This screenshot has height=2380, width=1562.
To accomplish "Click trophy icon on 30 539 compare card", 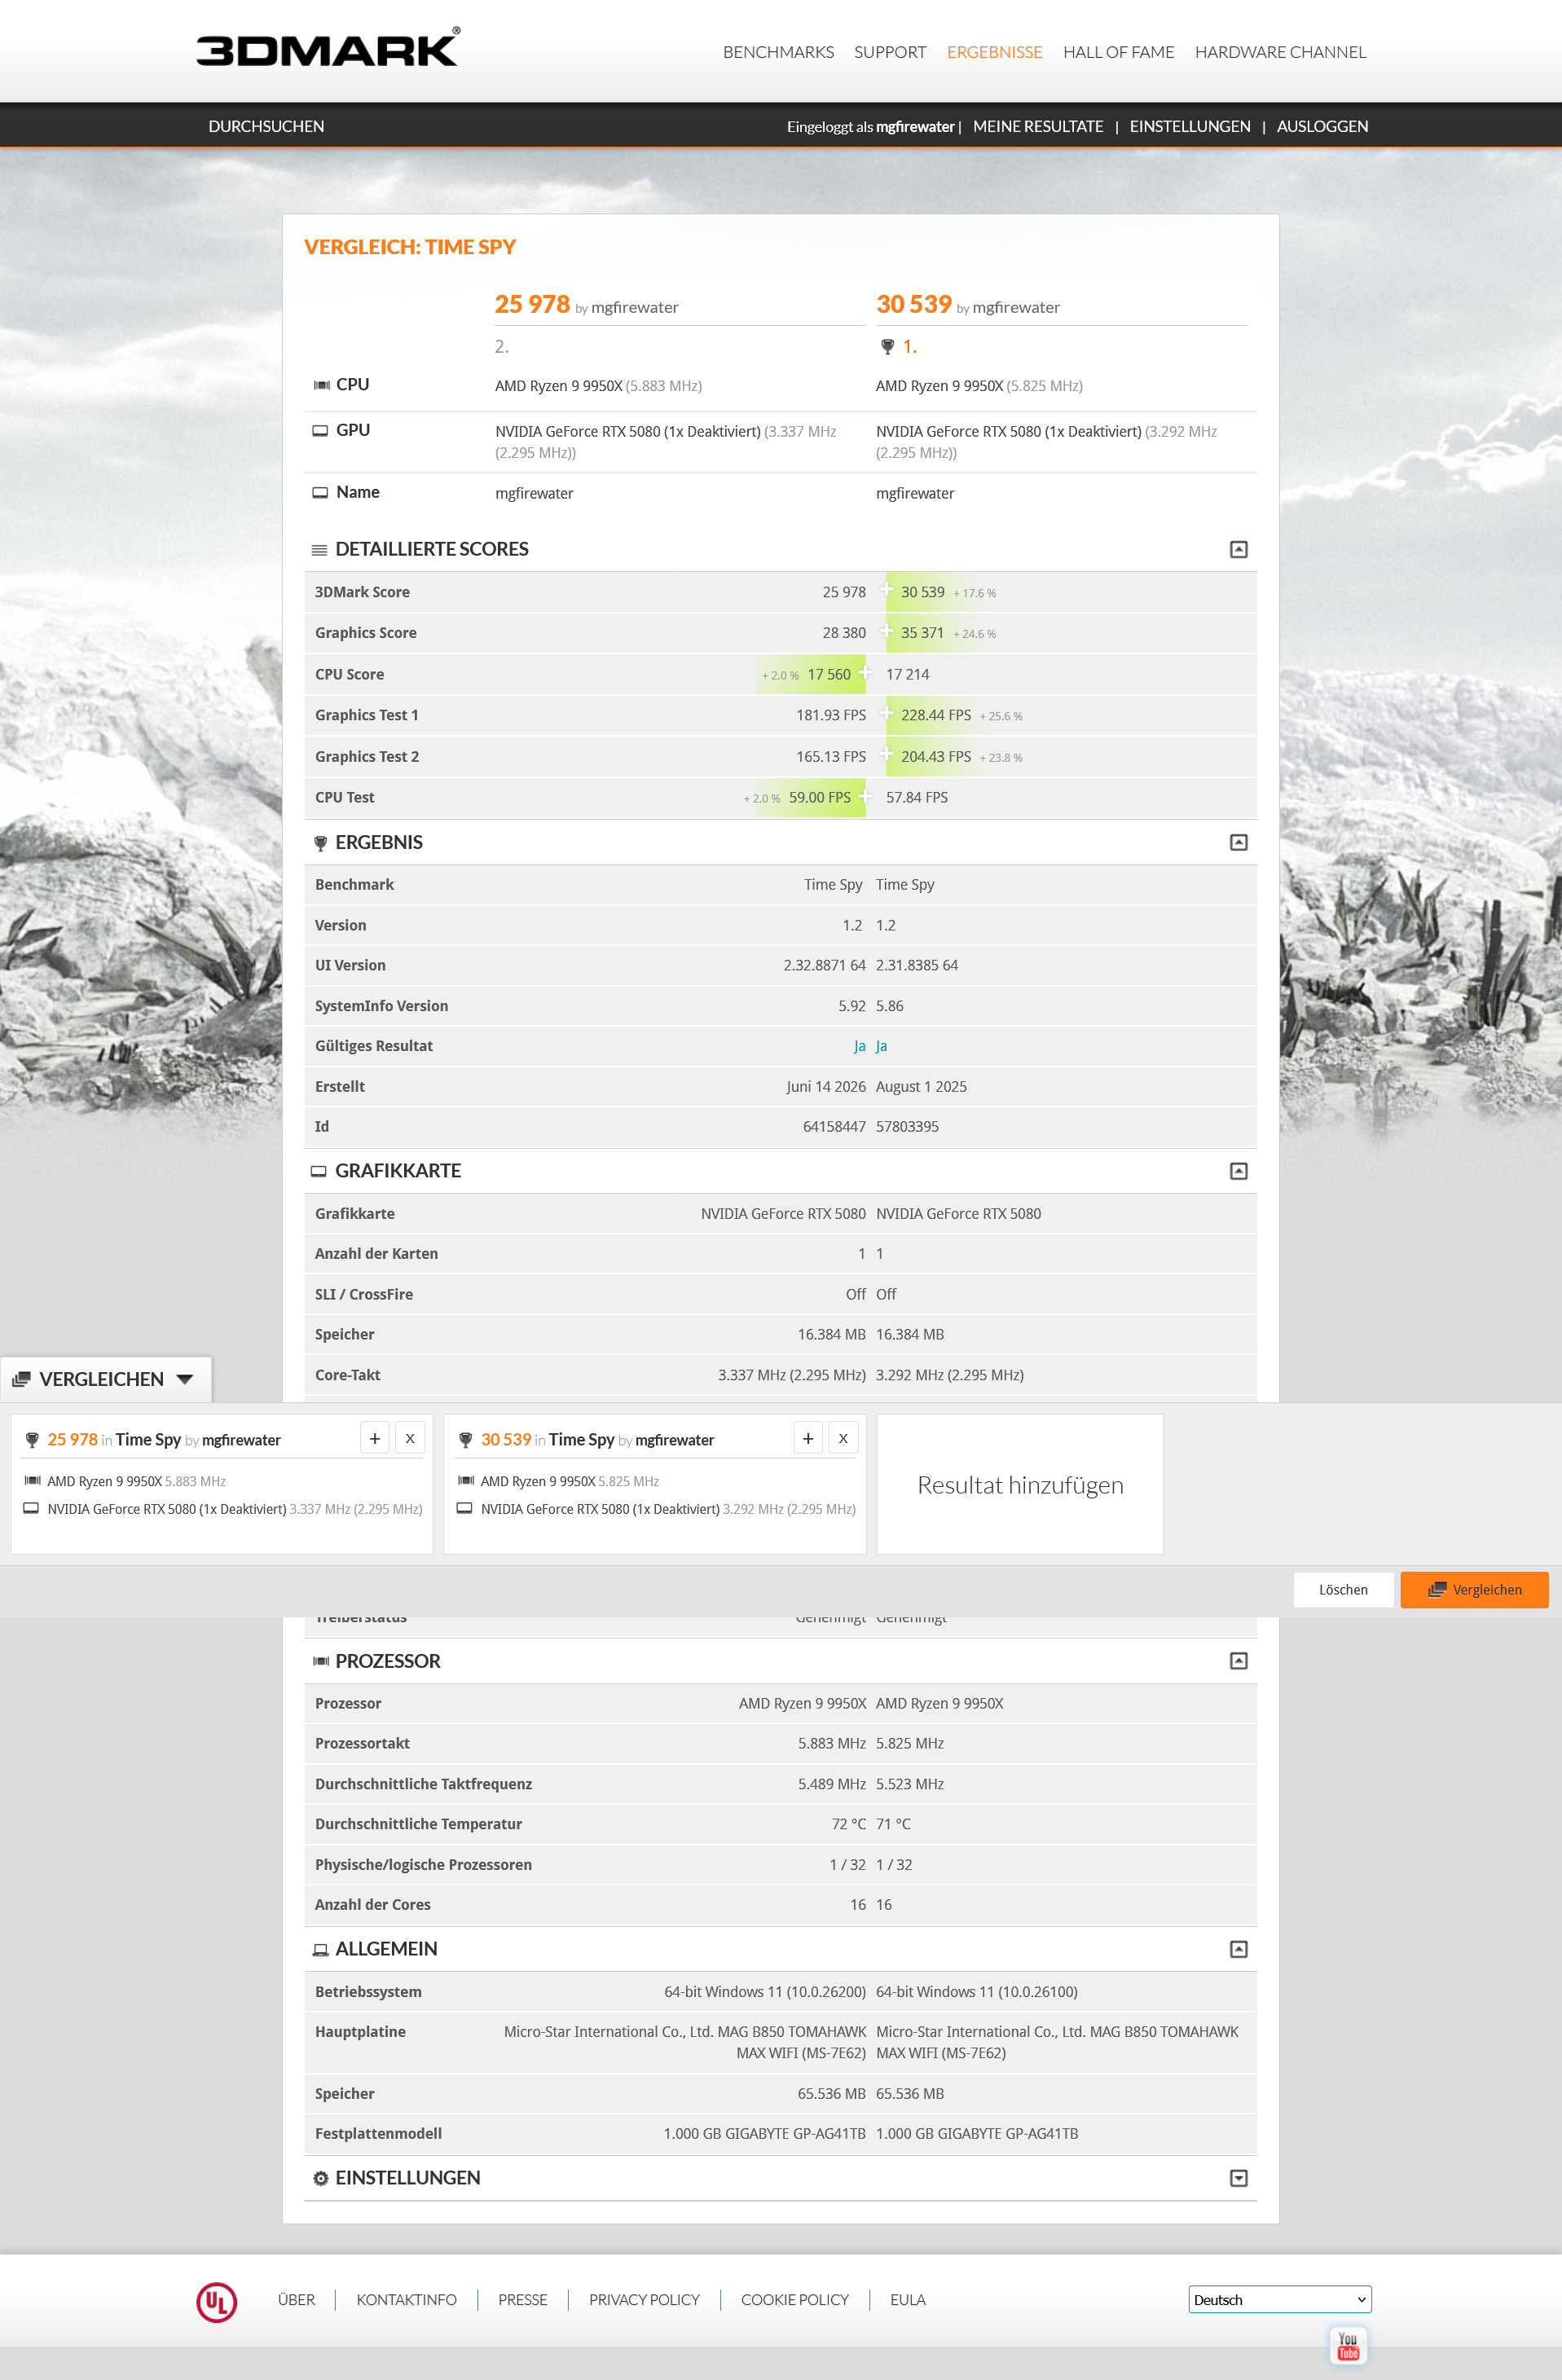I will 465,1440.
